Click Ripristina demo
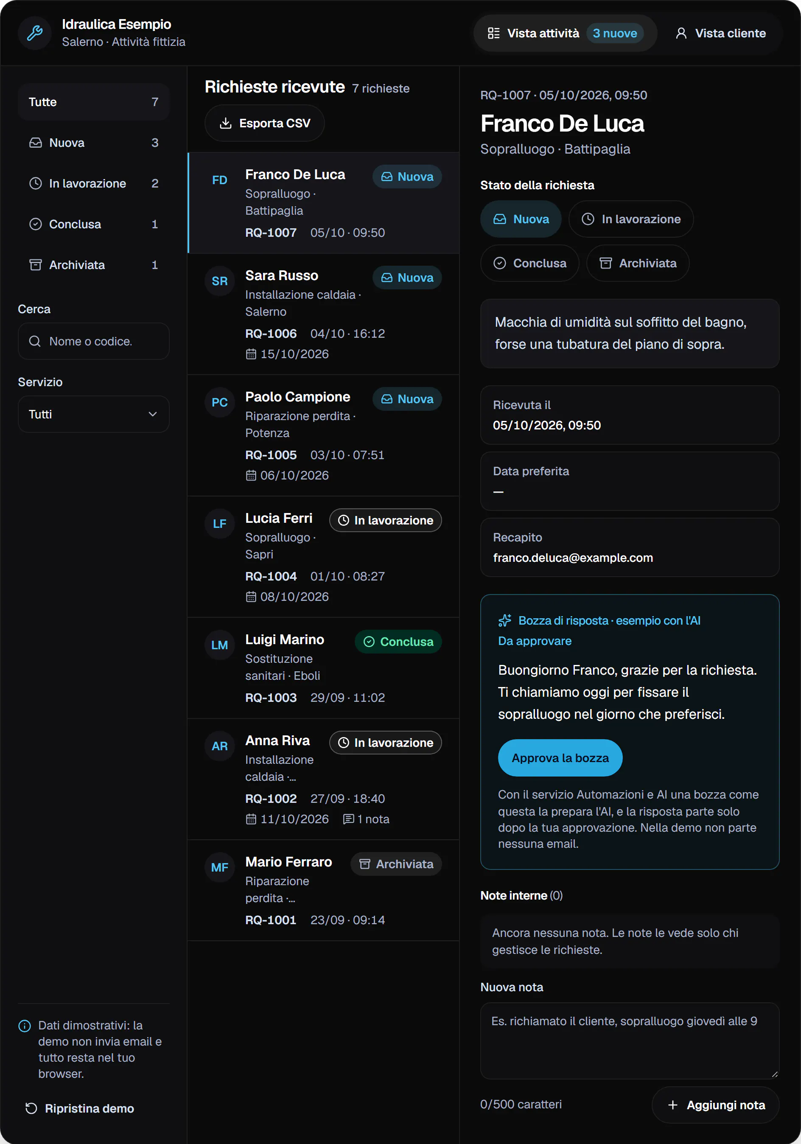Viewport: 801px width, 1144px height. [80, 1108]
